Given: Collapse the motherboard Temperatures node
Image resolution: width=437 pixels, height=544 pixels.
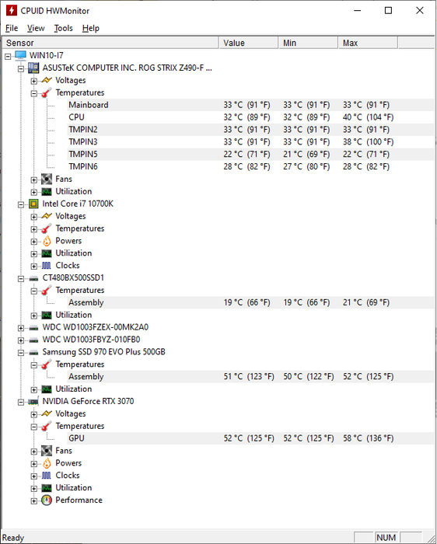Looking at the screenshot, I should pos(33,93).
